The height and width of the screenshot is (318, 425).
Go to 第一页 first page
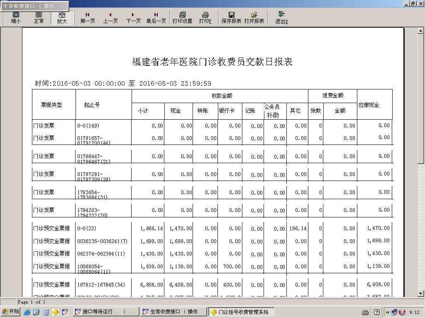coord(88,18)
